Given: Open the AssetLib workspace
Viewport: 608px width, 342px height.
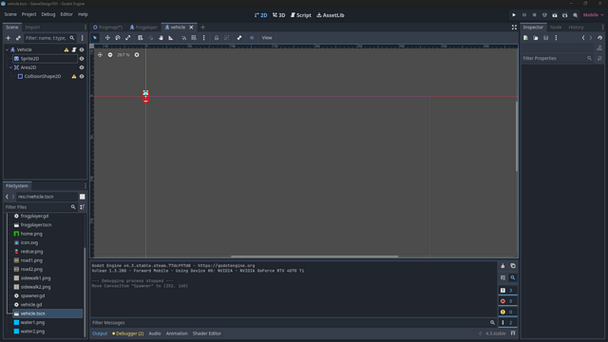Looking at the screenshot, I should point(331,15).
